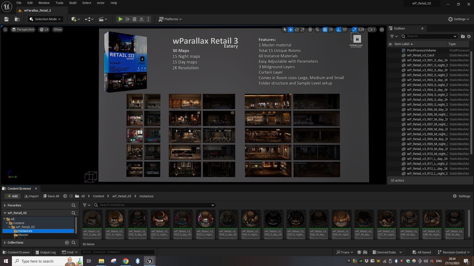Open the Window menu
Viewport: 474px width, 266px height.
[44, 3]
